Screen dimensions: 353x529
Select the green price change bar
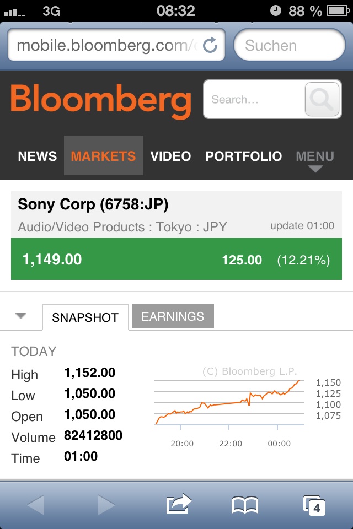176,259
